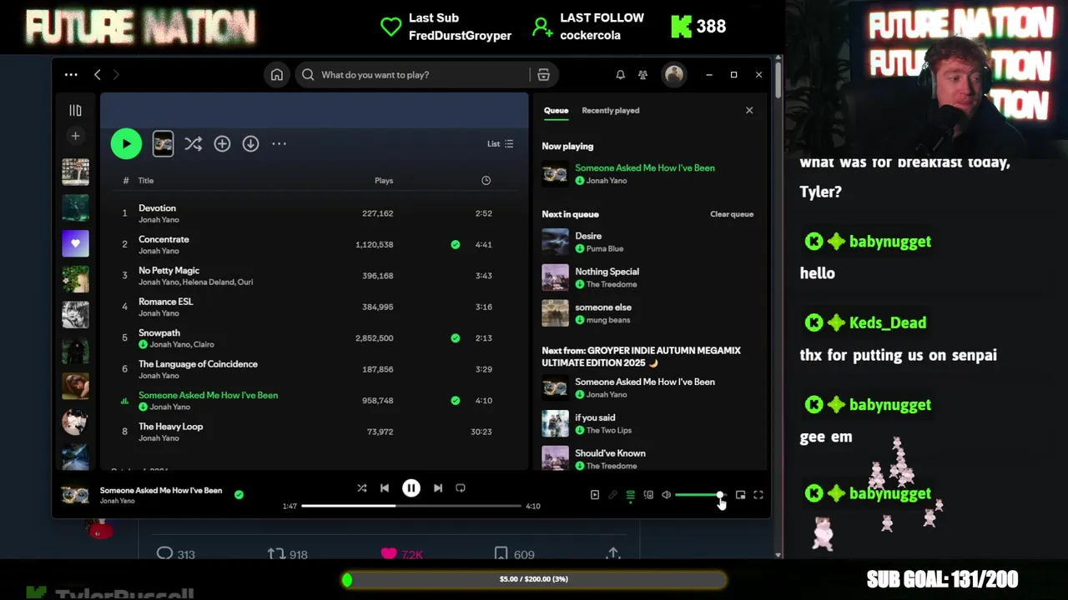Toggle saved check on Concentrate
1068x600 pixels.
point(455,244)
